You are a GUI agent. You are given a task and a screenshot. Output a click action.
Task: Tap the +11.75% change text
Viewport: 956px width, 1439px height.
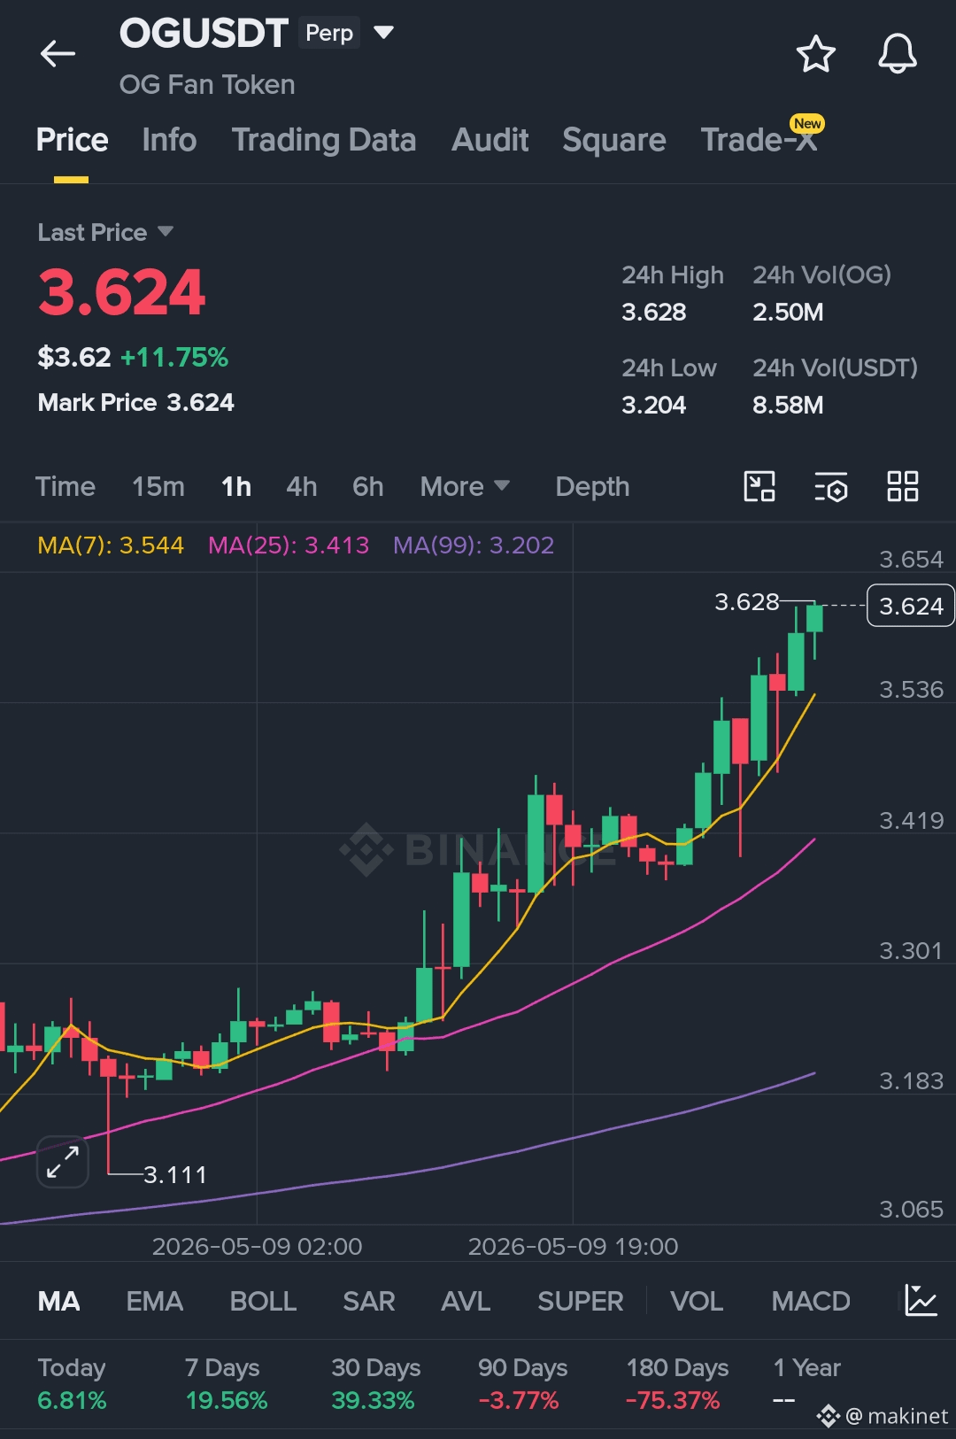coord(174,357)
